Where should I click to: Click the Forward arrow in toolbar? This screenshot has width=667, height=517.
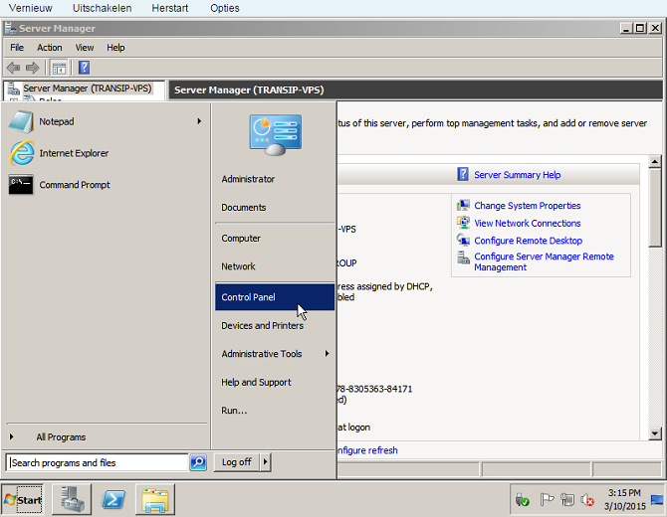point(32,68)
